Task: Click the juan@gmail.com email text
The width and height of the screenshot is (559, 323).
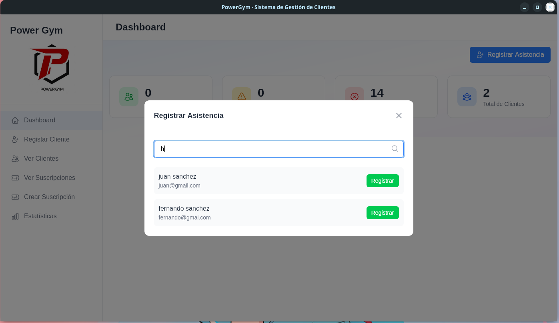Action: pos(180,185)
